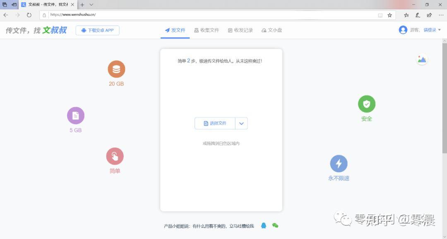Click the refresh icon in the browser toolbar
The image size is (447, 239).
point(29,15)
